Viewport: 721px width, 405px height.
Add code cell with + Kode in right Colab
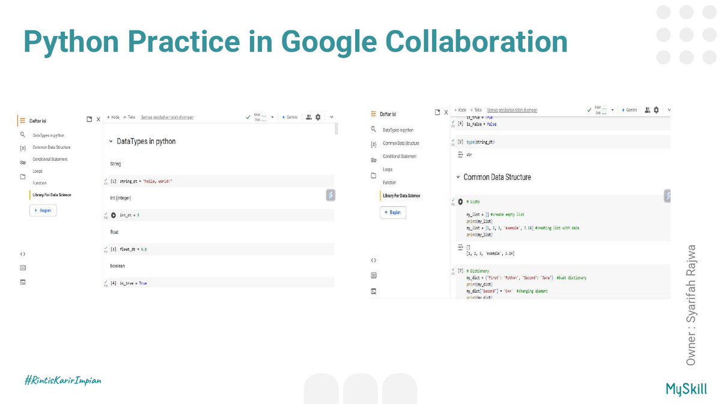coord(460,110)
